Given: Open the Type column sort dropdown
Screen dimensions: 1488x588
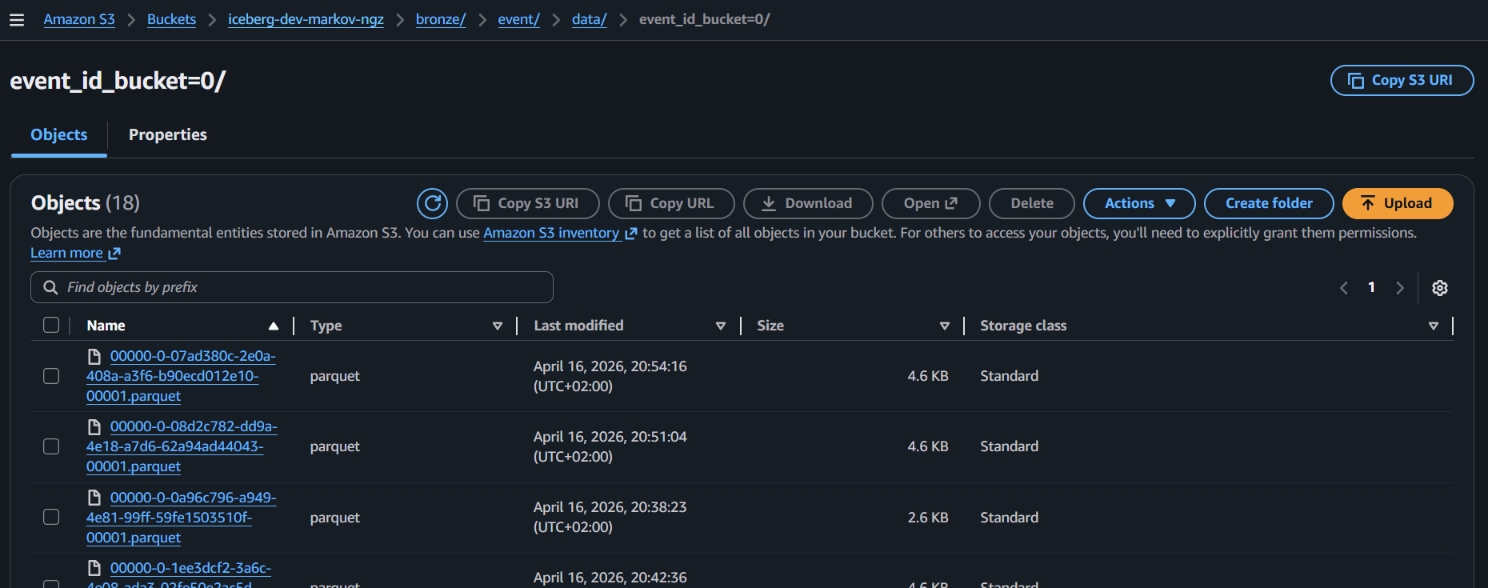Looking at the screenshot, I should point(497,326).
